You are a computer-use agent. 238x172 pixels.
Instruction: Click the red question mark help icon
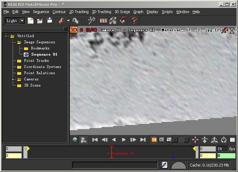tap(134, 20)
